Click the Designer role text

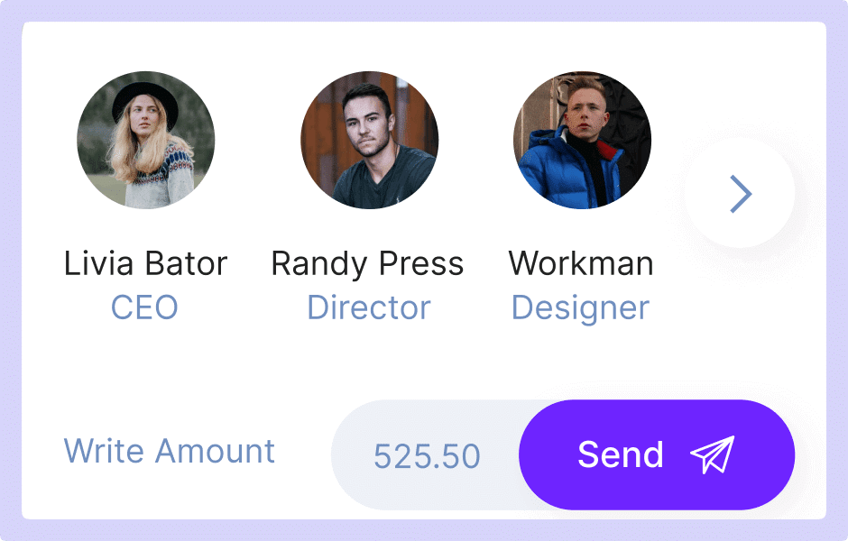[x=580, y=307]
